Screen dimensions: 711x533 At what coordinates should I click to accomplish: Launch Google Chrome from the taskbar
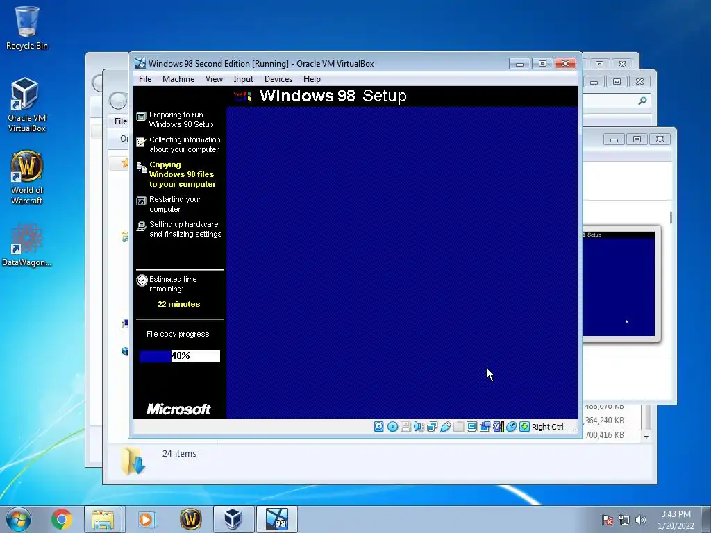[62, 519]
